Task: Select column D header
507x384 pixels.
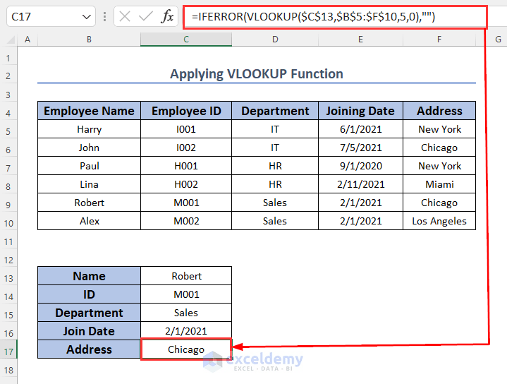Action: click(275, 40)
